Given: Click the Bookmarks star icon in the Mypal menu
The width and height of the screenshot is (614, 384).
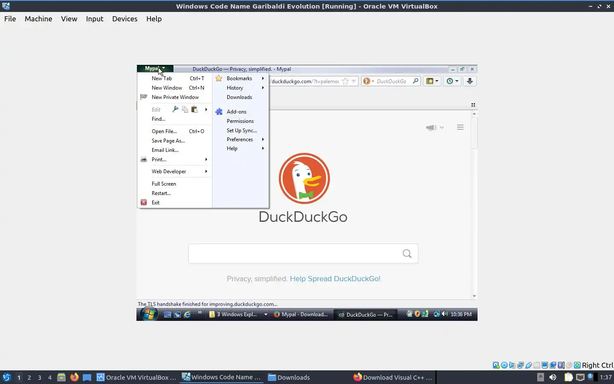Looking at the screenshot, I should 219,79.
